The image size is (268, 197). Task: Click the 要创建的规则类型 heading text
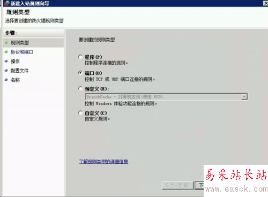[96, 40]
